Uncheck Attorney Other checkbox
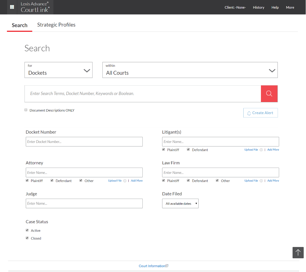 coord(81,180)
